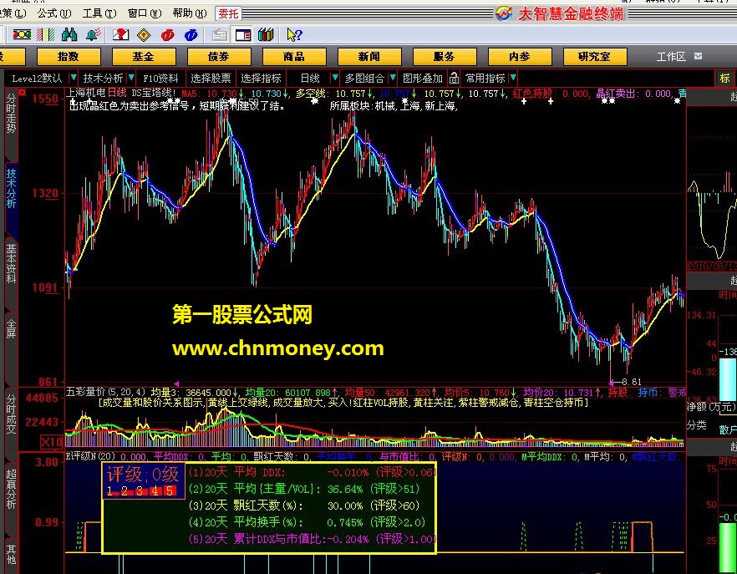The width and height of the screenshot is (737, 574).
Task: Click the 2010/08/13 date in side panel
Action: (711, 267)
